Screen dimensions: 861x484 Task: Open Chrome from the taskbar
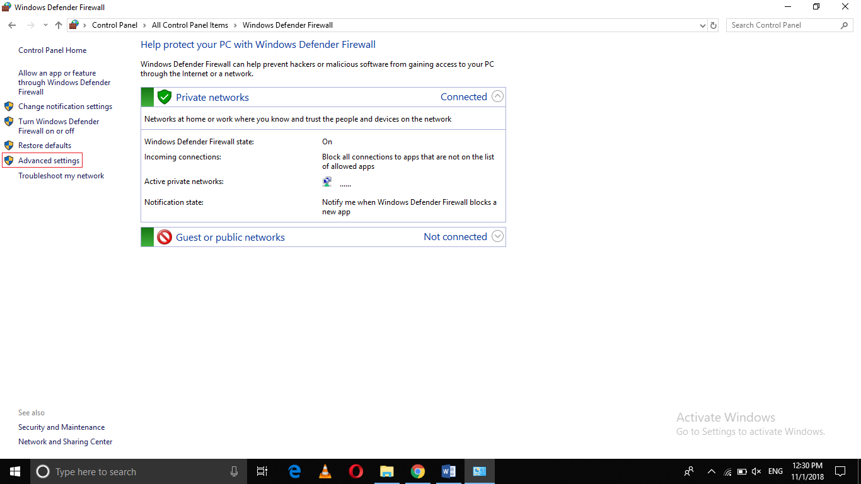pos(417,471)
